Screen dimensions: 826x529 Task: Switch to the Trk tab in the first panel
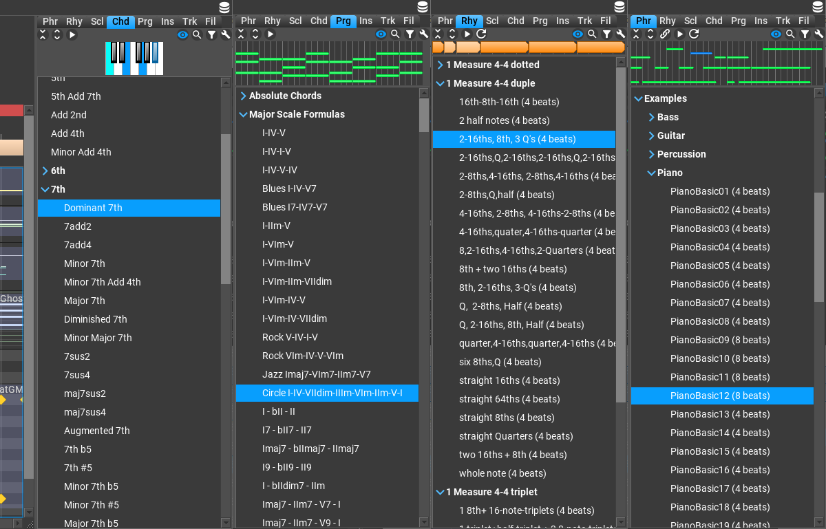[x=190, y=21]
